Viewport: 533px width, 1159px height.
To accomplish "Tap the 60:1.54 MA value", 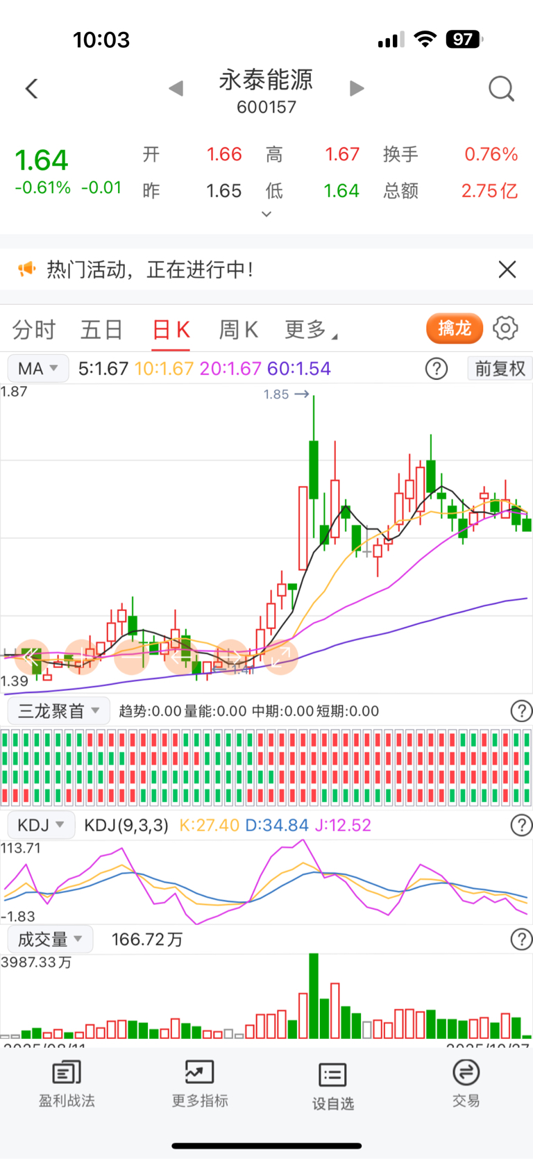I will pyautogui.click(x=299, y=368).
